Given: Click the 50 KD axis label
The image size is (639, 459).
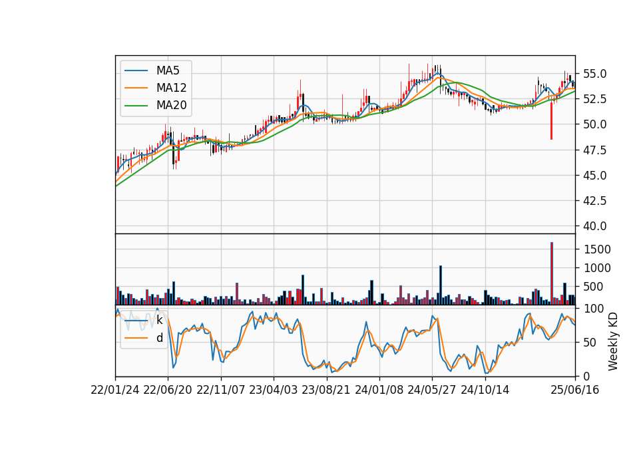Looking at the screenshot, I should click(x=590, y=343).
